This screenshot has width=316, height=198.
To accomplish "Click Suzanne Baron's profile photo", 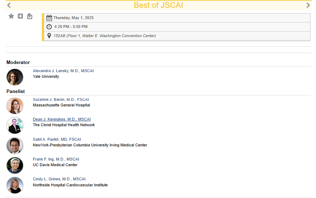I will coord(15,106).
